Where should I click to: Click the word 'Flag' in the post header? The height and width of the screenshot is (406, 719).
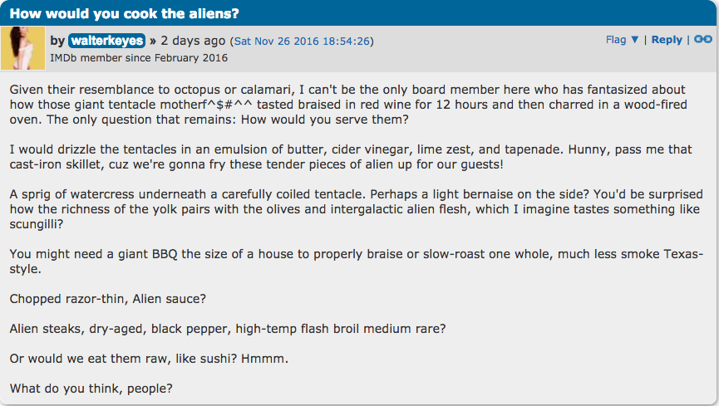click(616, 40)
